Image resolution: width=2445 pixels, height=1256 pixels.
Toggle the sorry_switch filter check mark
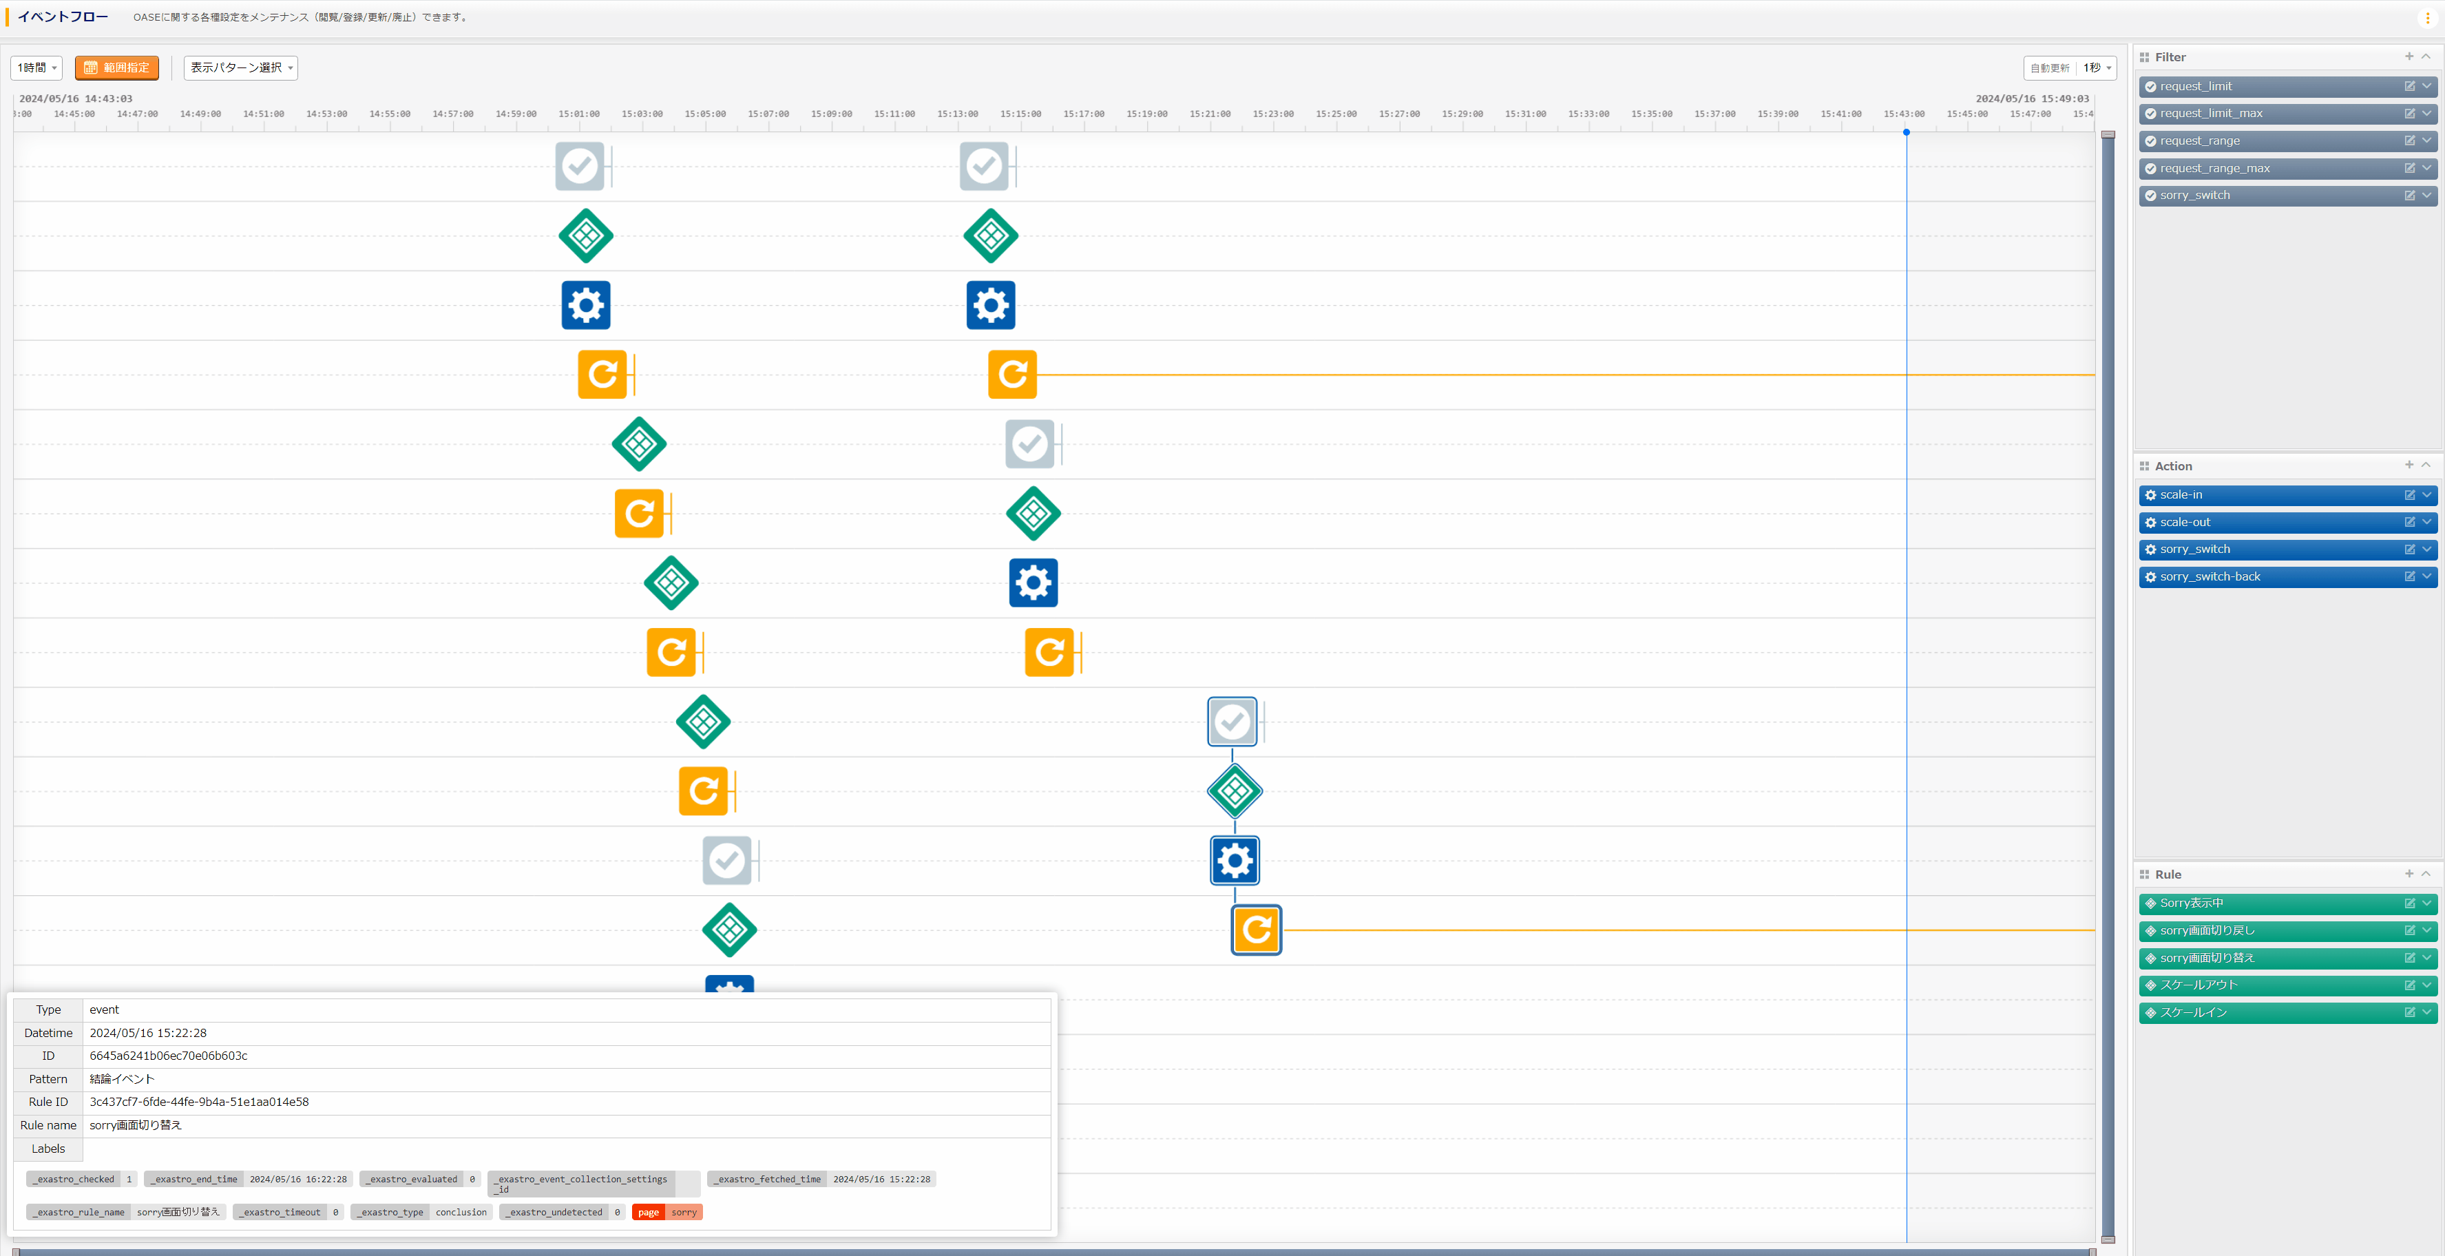(2151, 196)
